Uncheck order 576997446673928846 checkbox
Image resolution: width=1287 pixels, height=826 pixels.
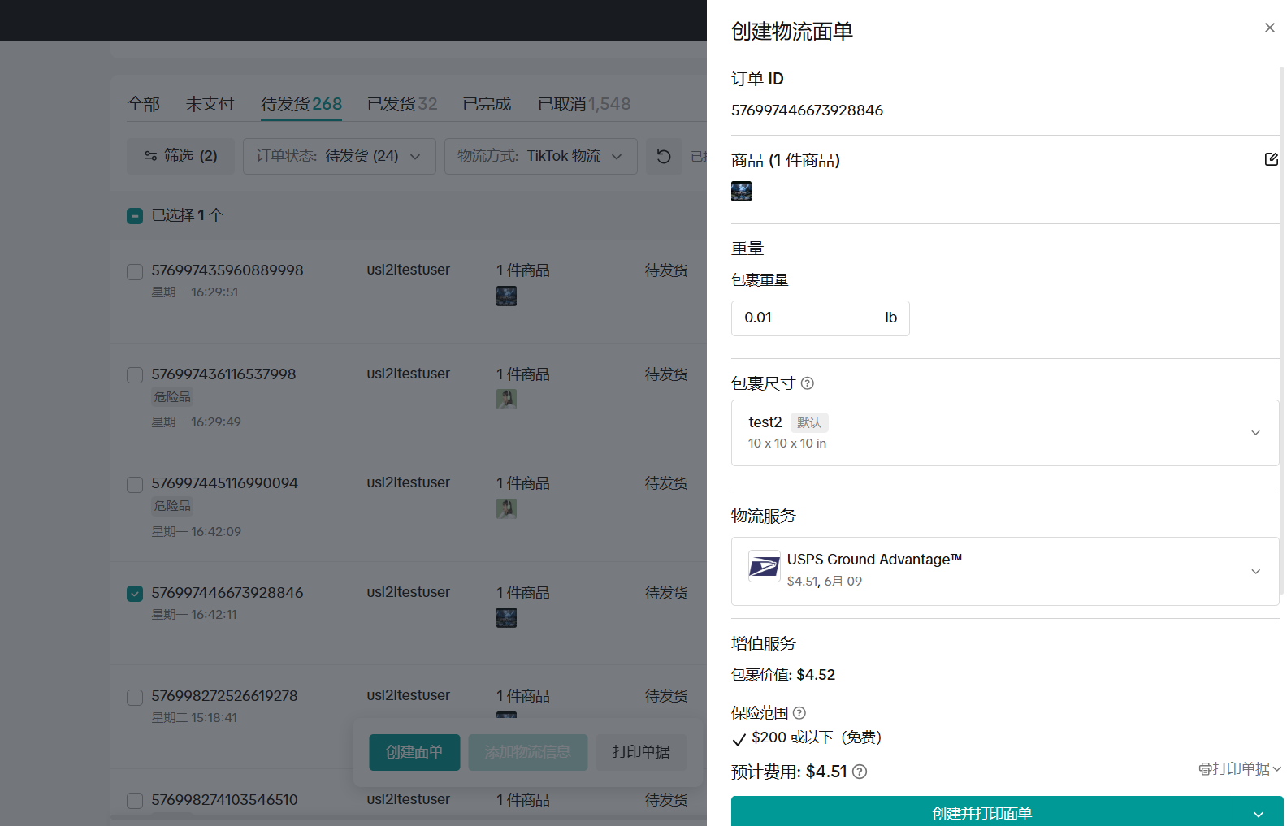(135, 594)
